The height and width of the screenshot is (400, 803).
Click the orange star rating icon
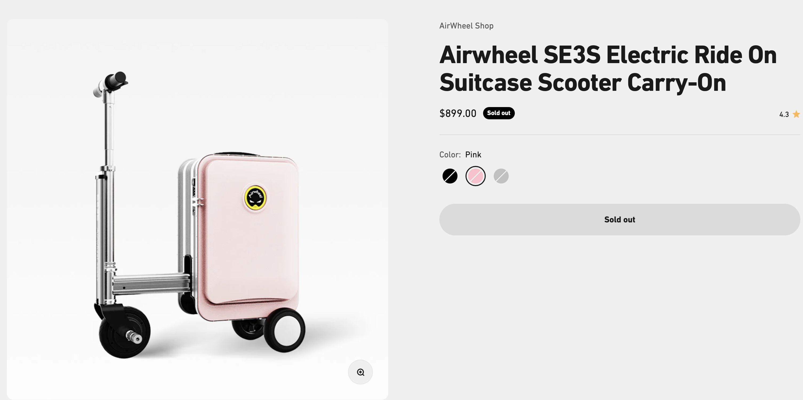coord(796,114)
